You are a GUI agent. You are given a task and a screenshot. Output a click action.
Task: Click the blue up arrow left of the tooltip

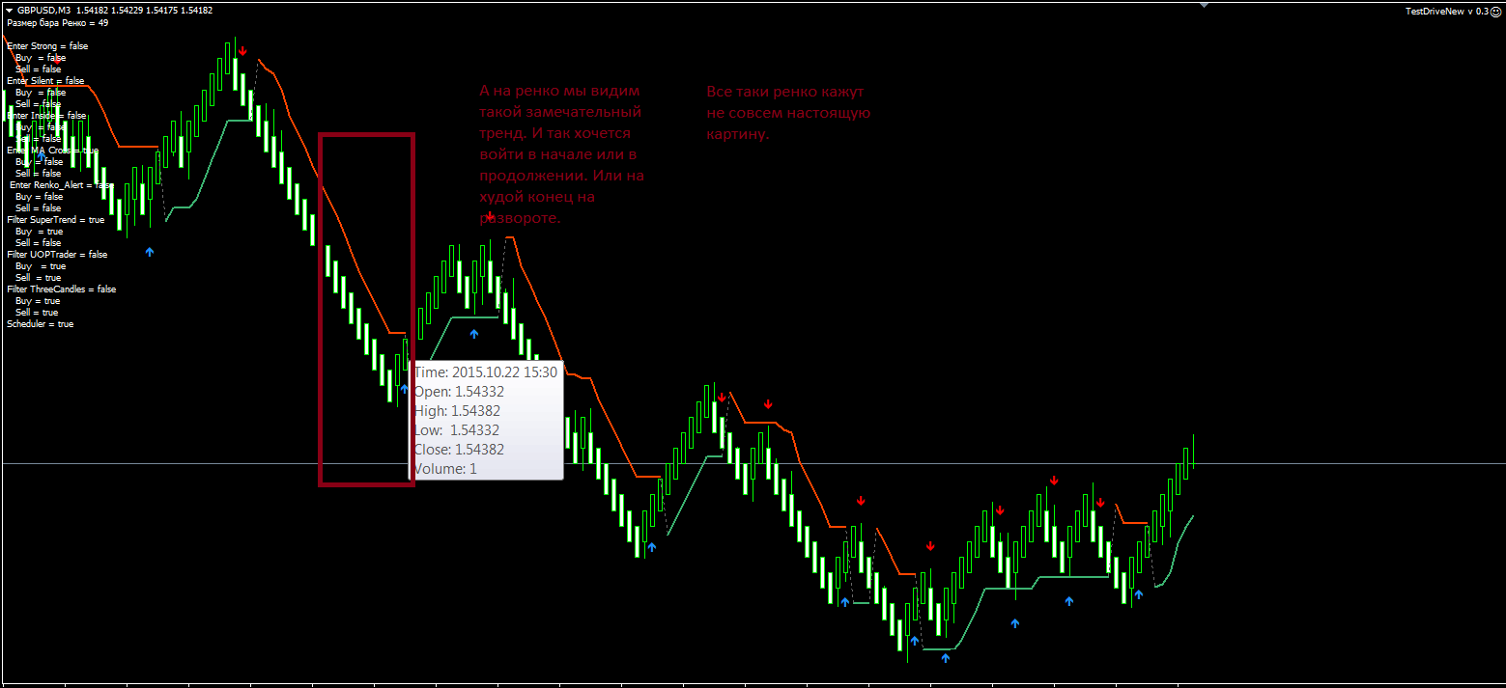point(405,389)
